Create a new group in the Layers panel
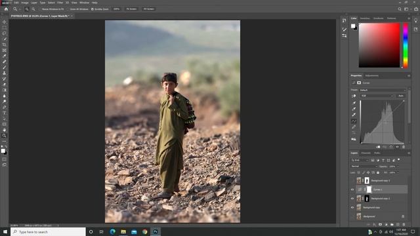The width and height of the screenshot is (420, 236). (x=392, y=224)
